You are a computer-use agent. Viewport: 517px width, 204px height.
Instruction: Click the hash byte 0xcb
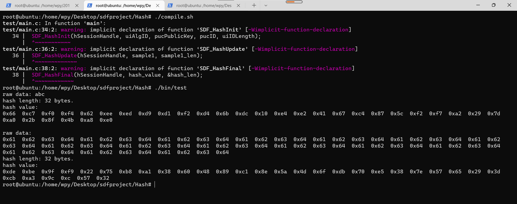point(9,178)
